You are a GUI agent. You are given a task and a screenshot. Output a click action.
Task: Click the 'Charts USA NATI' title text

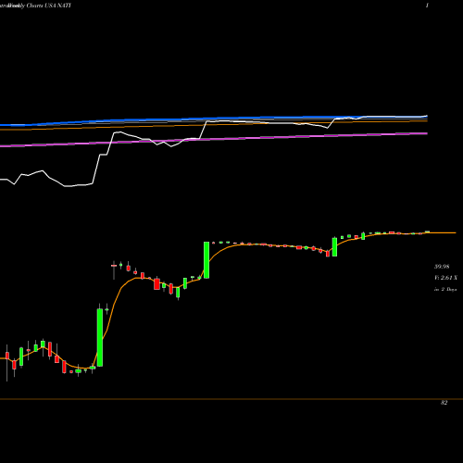click(49, 6)
